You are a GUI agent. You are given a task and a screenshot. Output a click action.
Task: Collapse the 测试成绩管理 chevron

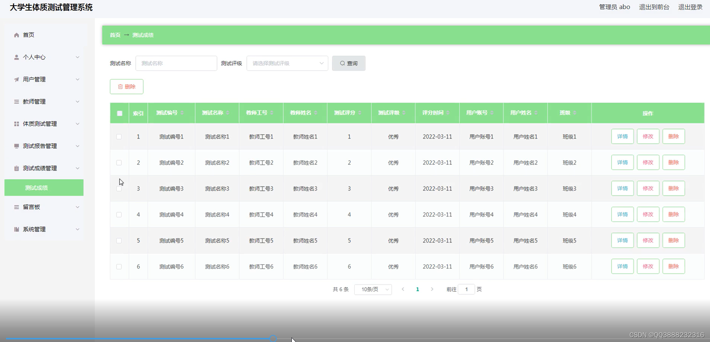[77, 168]
